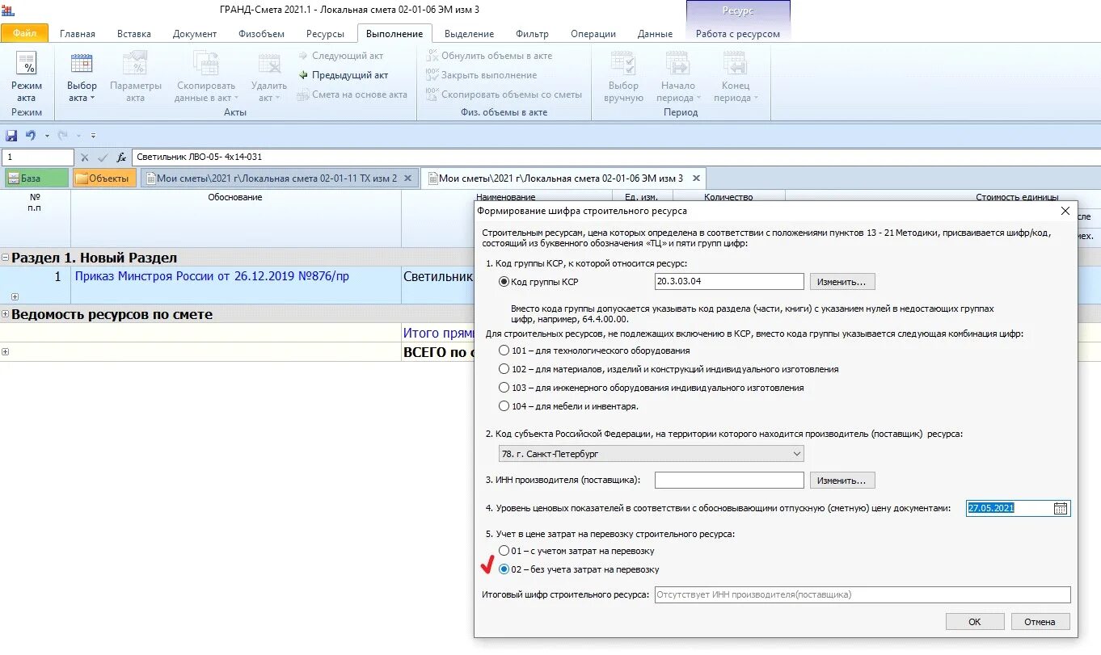Open the calendar picker icon in date field
This screenshot has height=655, width=1101.
(1061, 508)
